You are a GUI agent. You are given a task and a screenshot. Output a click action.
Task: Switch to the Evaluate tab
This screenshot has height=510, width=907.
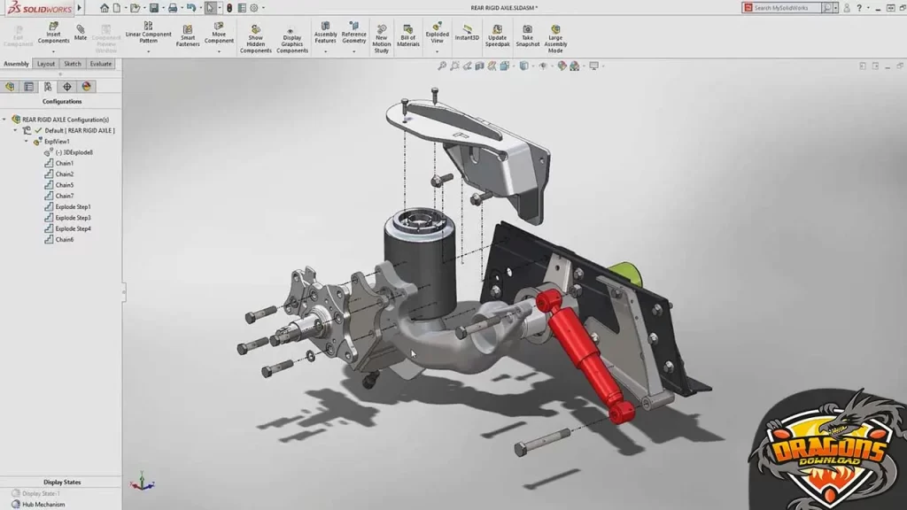point(100,64)
